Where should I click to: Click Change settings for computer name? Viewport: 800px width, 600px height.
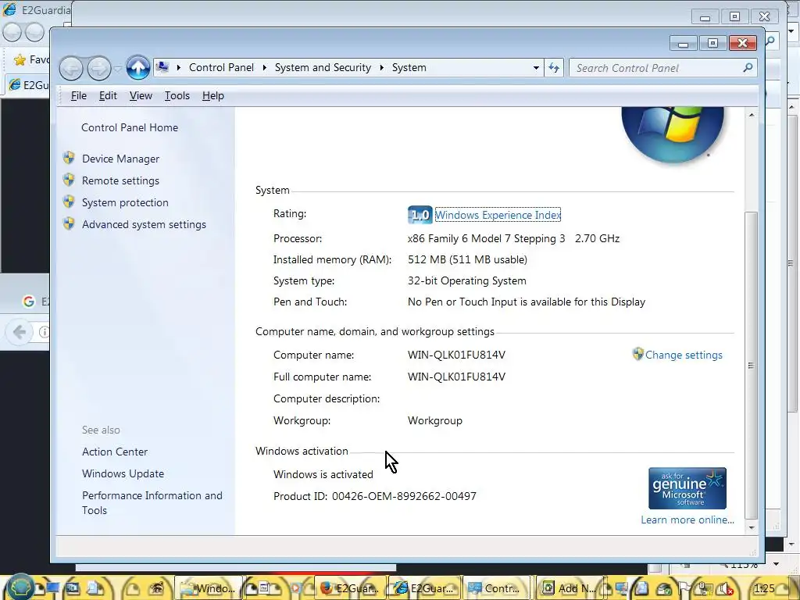[684, 355]
